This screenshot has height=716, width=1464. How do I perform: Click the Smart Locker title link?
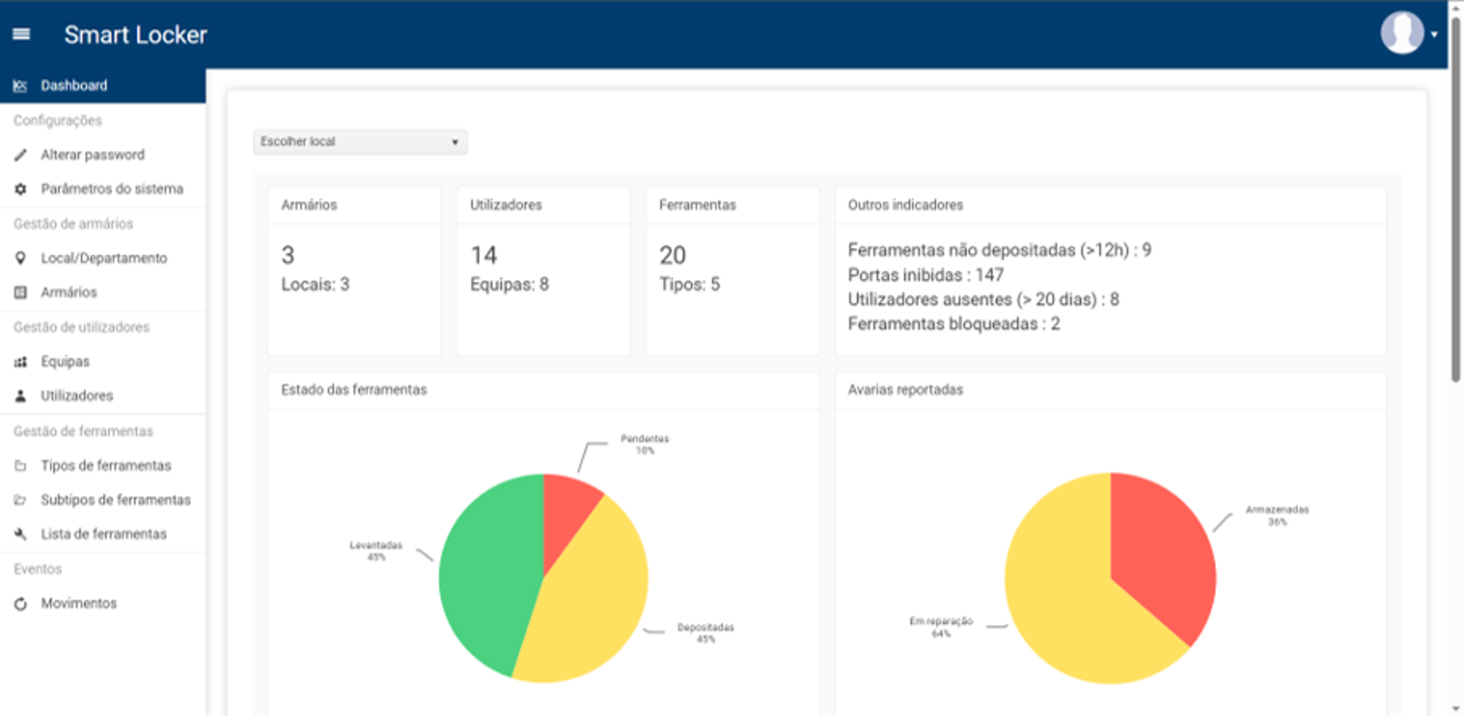[136, 35]
